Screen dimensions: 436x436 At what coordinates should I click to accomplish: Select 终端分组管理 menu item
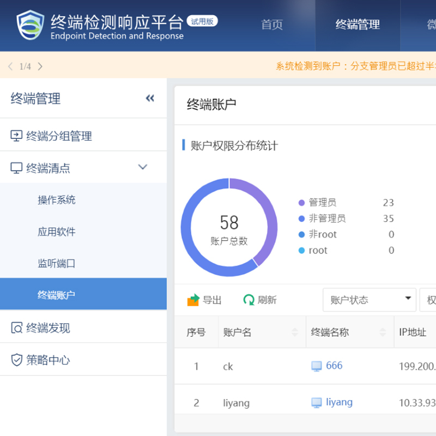pyautogui.click(x=83, y=136)
